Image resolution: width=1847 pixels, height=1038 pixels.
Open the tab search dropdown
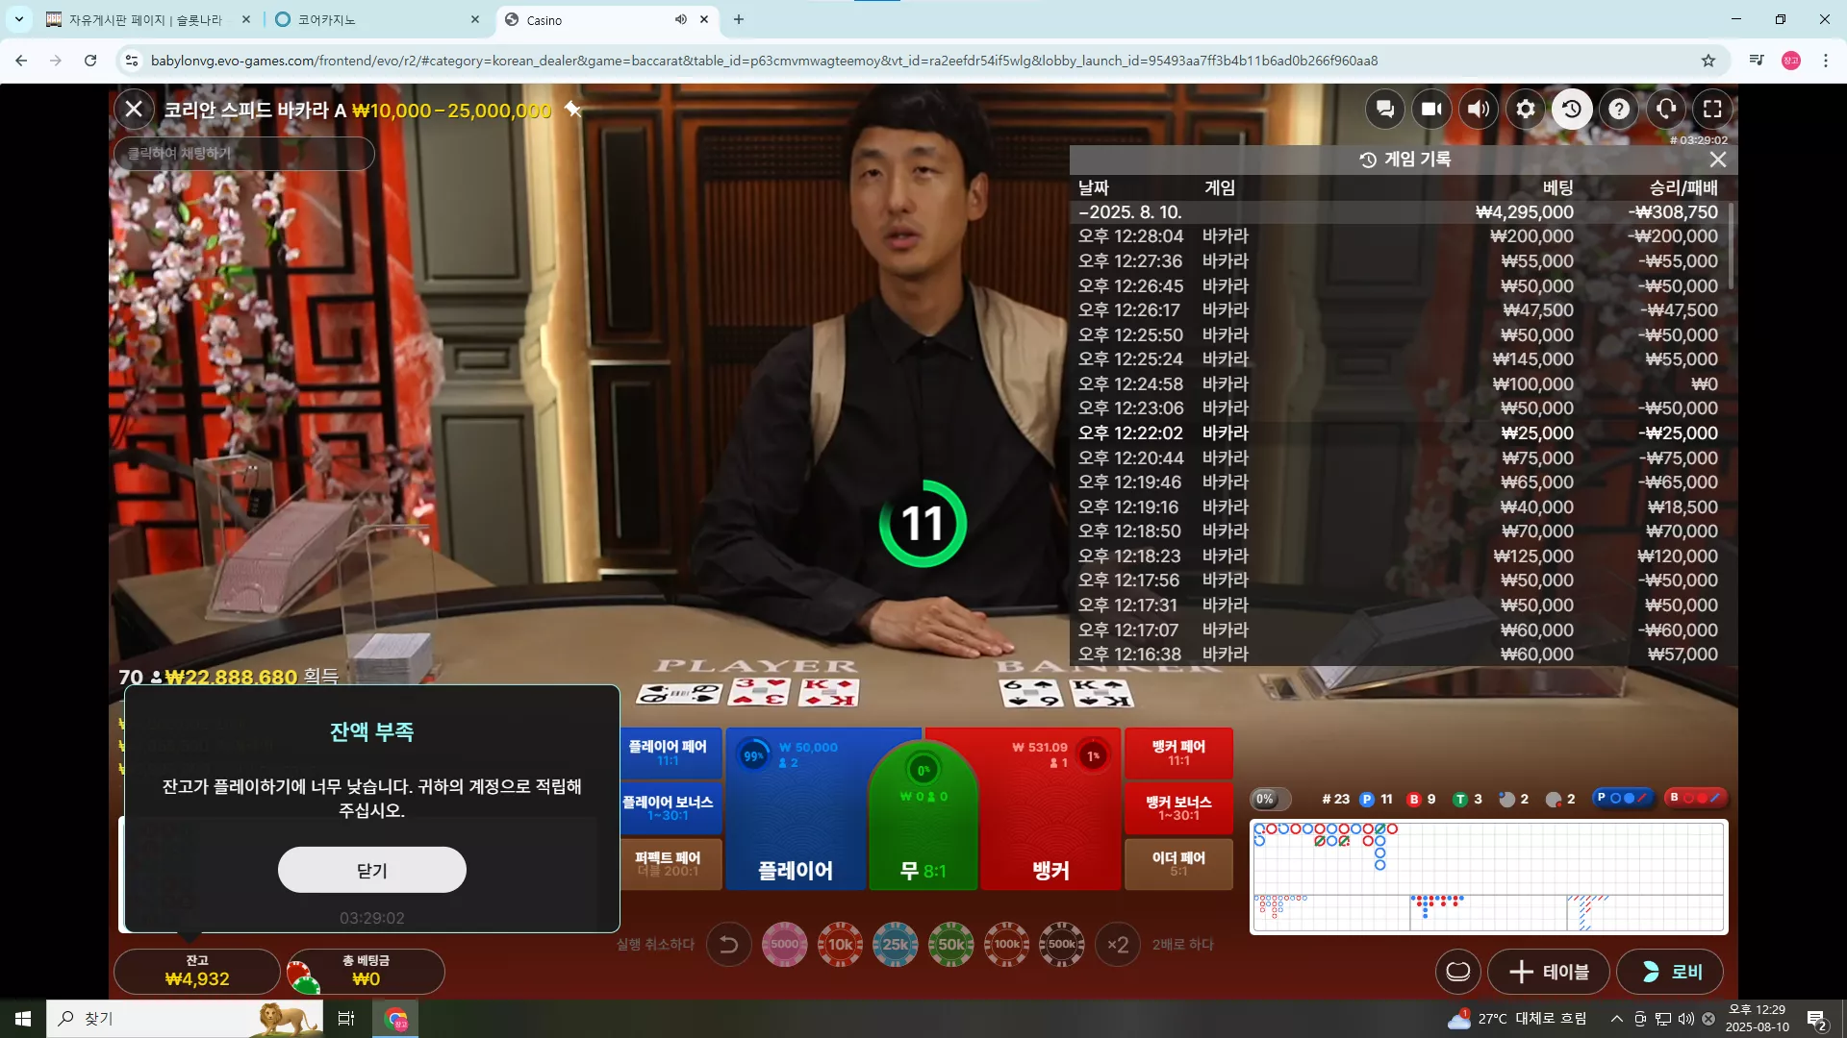(x=18, y=19)
